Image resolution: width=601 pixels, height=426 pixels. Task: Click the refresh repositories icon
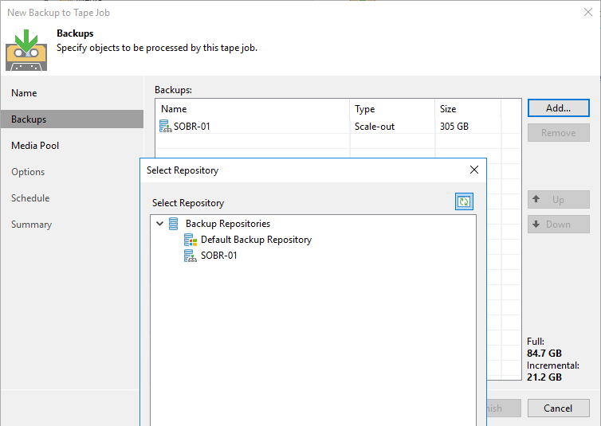click(x=464, y=201)
